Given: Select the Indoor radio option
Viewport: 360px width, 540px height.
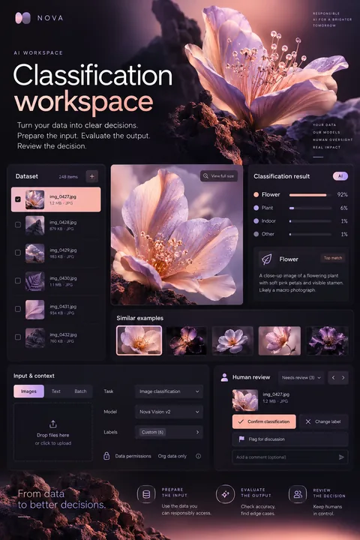Looking at the screenshot, I should point(256,220).
